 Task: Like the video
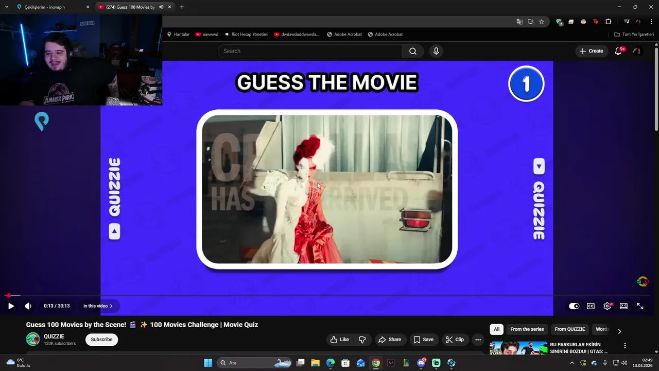pos(340,340)
